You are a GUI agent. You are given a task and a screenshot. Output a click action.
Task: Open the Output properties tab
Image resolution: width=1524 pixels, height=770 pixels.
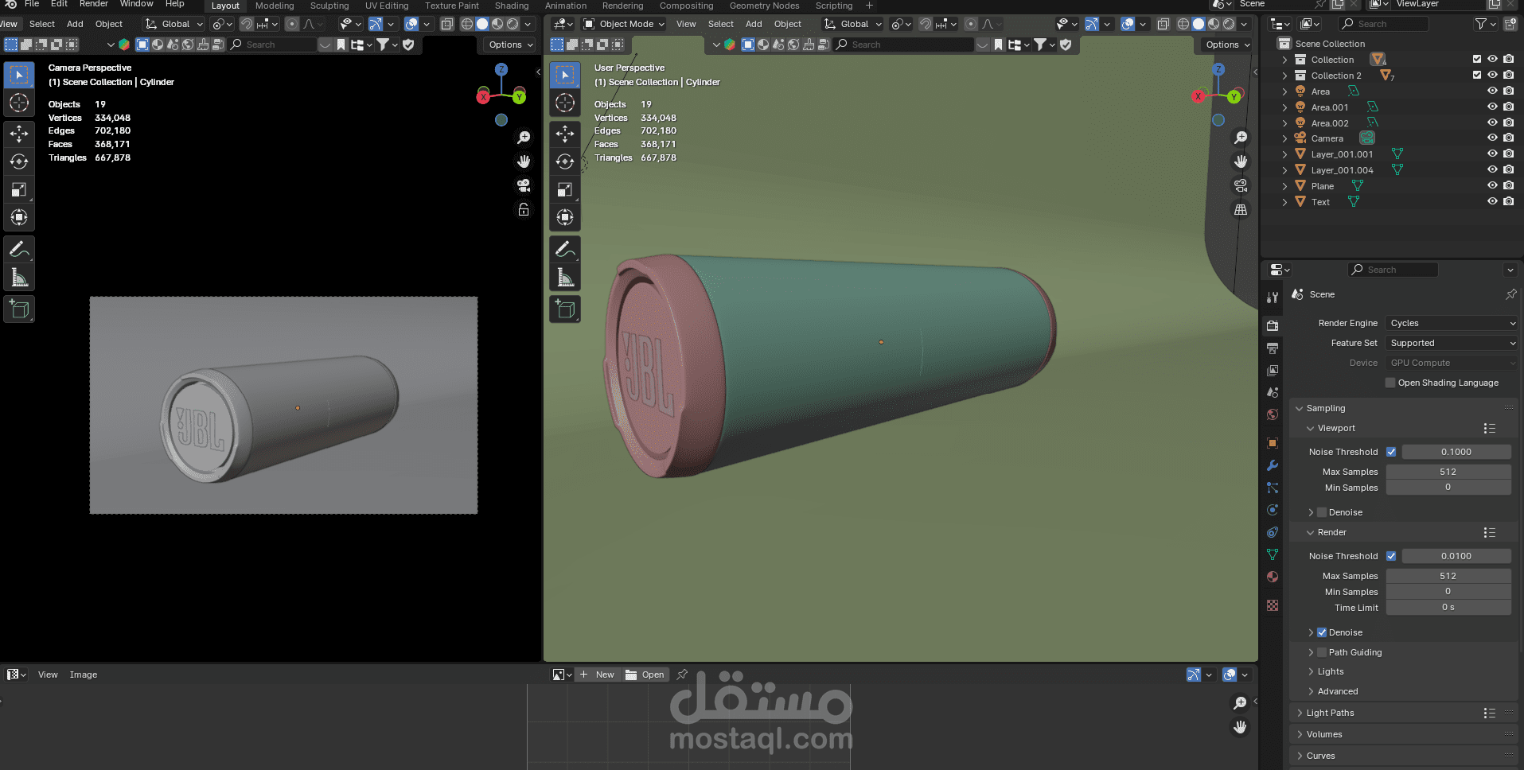(x=1273, y=348)
